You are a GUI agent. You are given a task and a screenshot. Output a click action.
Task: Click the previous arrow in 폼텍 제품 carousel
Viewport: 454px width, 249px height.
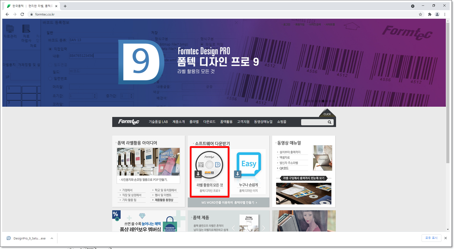tap(233, 228)
